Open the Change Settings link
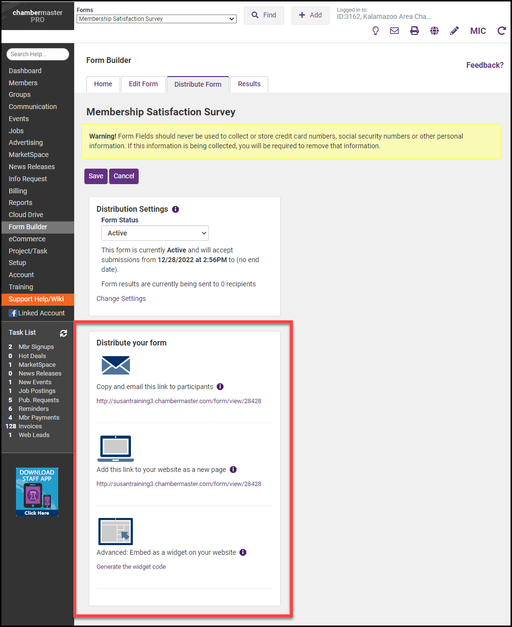Screen dimensions: 512x627 point(121,298)
